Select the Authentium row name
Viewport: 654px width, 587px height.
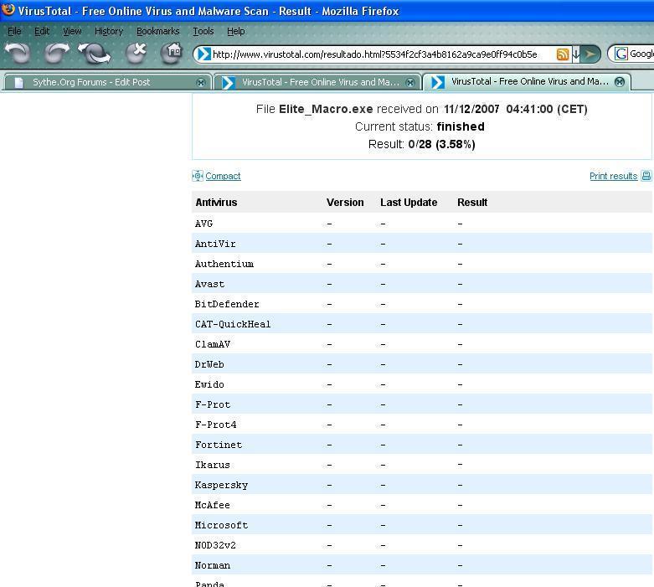(224, 264)
